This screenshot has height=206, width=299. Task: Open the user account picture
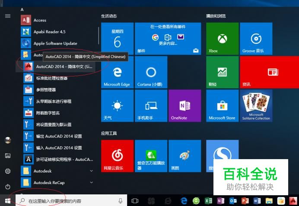point(8,140)
